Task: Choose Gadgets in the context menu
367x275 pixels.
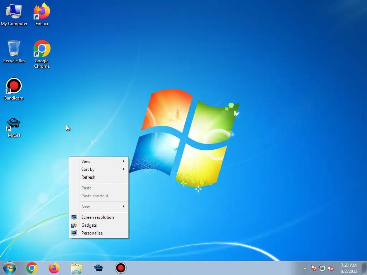Action: (x=99, y=225)
